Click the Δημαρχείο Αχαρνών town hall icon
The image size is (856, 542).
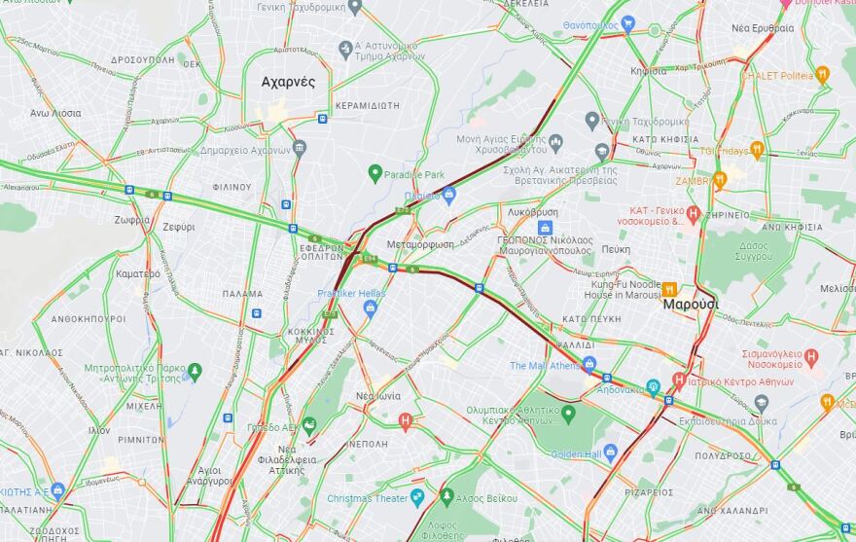(300, 148)
